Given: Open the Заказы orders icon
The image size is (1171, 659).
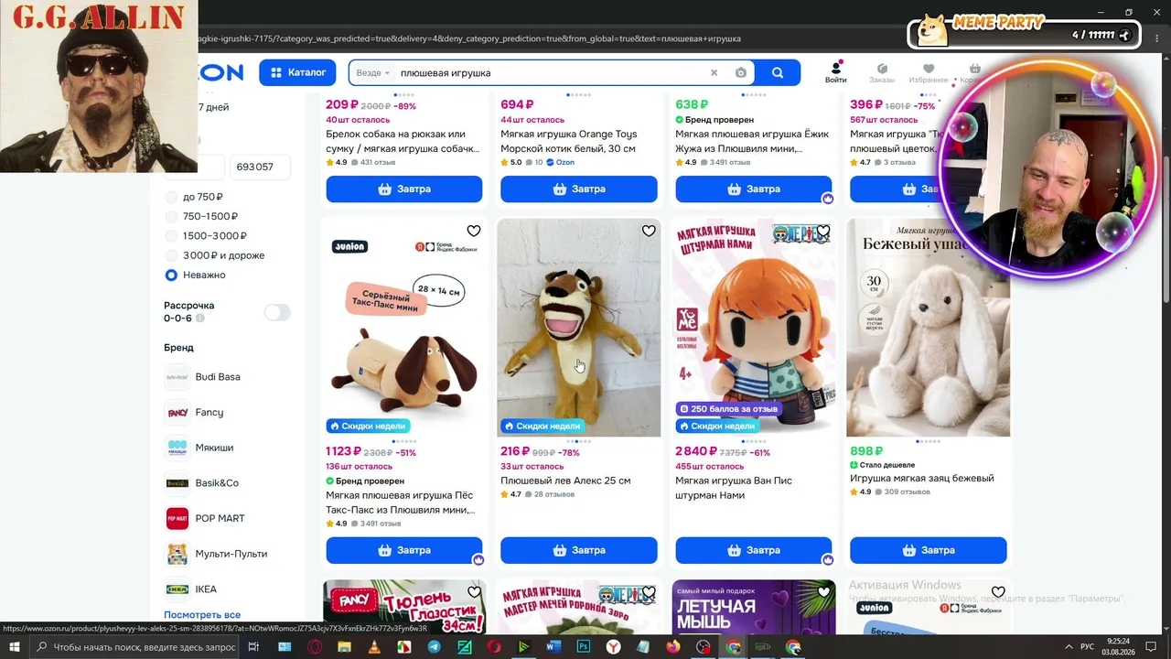Looking at the screenshot, I should [882, 73].
